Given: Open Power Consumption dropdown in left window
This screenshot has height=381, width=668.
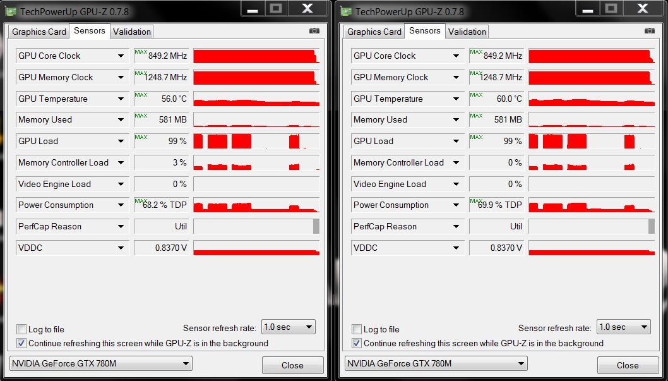Looking at the screenshot, I should point(121,205).
